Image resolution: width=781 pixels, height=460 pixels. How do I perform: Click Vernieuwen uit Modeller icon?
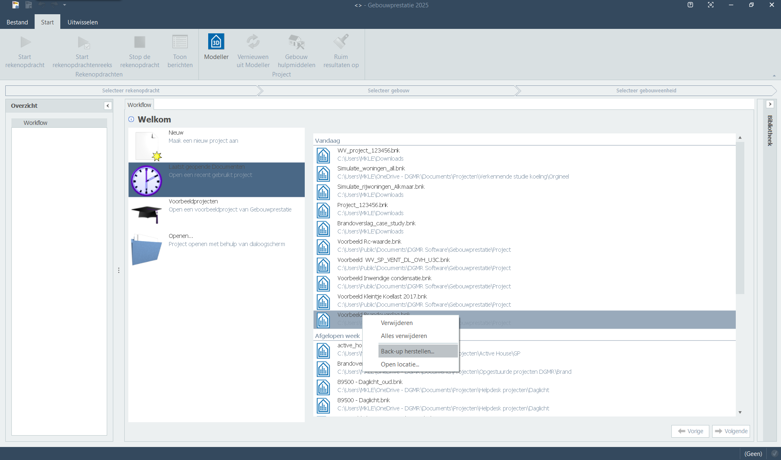tap(253, 42)
